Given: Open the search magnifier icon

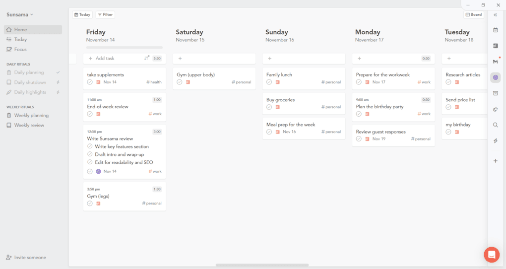Looking at the screenshot, I should click(x=495, y=125).
